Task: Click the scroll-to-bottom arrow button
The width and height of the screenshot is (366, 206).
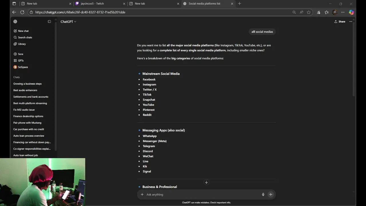Action: (x=206, y=182)
